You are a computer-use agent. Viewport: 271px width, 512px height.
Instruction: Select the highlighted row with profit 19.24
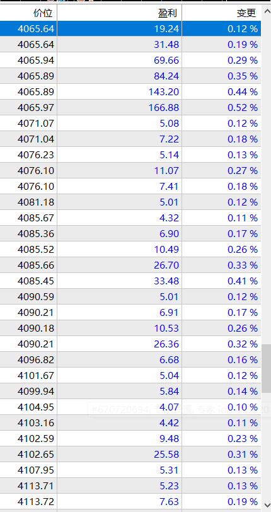130,29
